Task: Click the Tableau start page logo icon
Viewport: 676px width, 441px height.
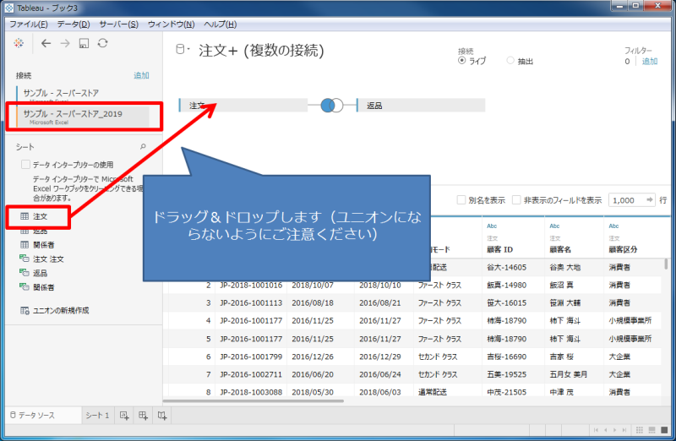Action: 19,43
